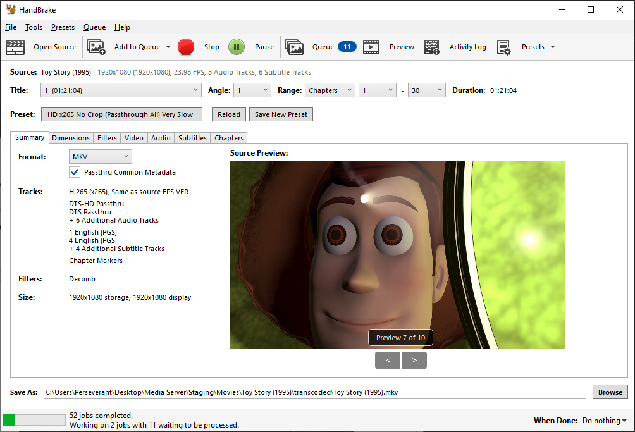
Task: Expand the Title dropdown
Action: point(121,90)
